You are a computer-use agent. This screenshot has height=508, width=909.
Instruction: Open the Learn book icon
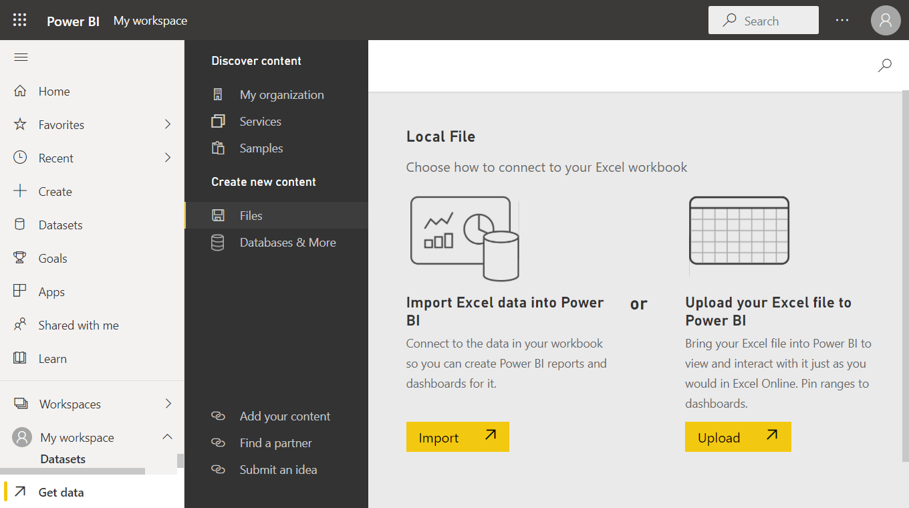(20, 358)
